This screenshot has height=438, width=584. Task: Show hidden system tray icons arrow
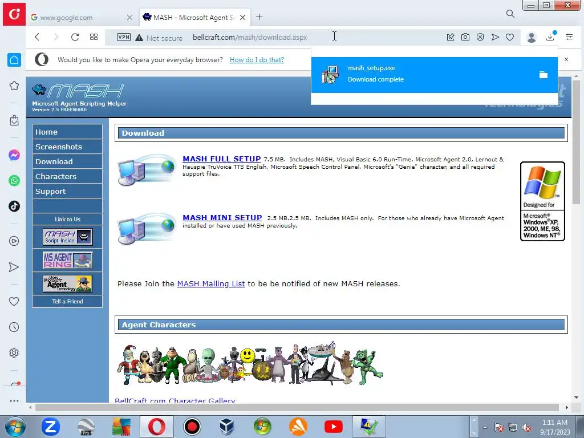point(485,427)
